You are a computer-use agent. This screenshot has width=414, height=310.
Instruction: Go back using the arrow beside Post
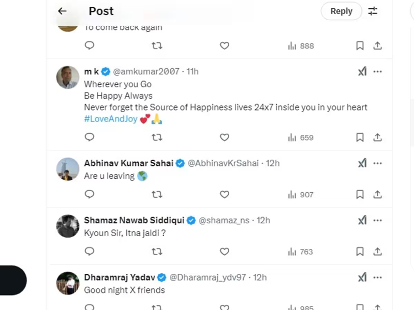click(62, 11)
